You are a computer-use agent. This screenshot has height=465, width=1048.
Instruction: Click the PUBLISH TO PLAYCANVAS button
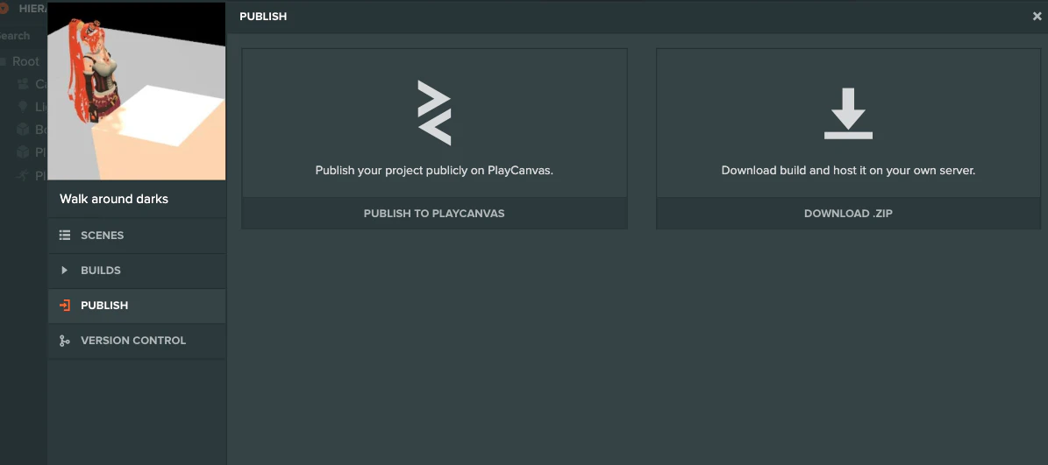pyautogui.click(x=434, y=214)
